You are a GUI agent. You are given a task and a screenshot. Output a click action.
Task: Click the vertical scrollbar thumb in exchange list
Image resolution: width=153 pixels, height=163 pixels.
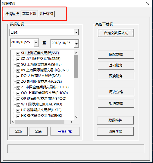point(76,66)
